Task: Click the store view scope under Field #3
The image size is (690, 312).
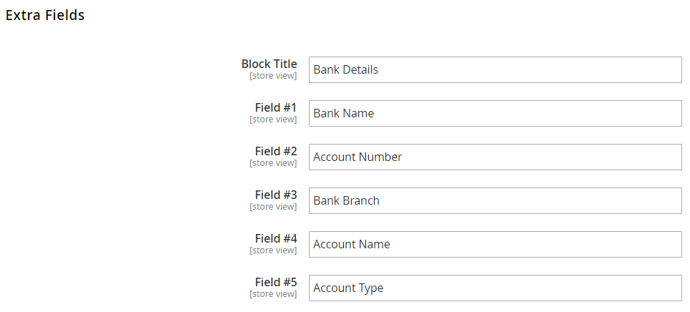Action: 273,207
